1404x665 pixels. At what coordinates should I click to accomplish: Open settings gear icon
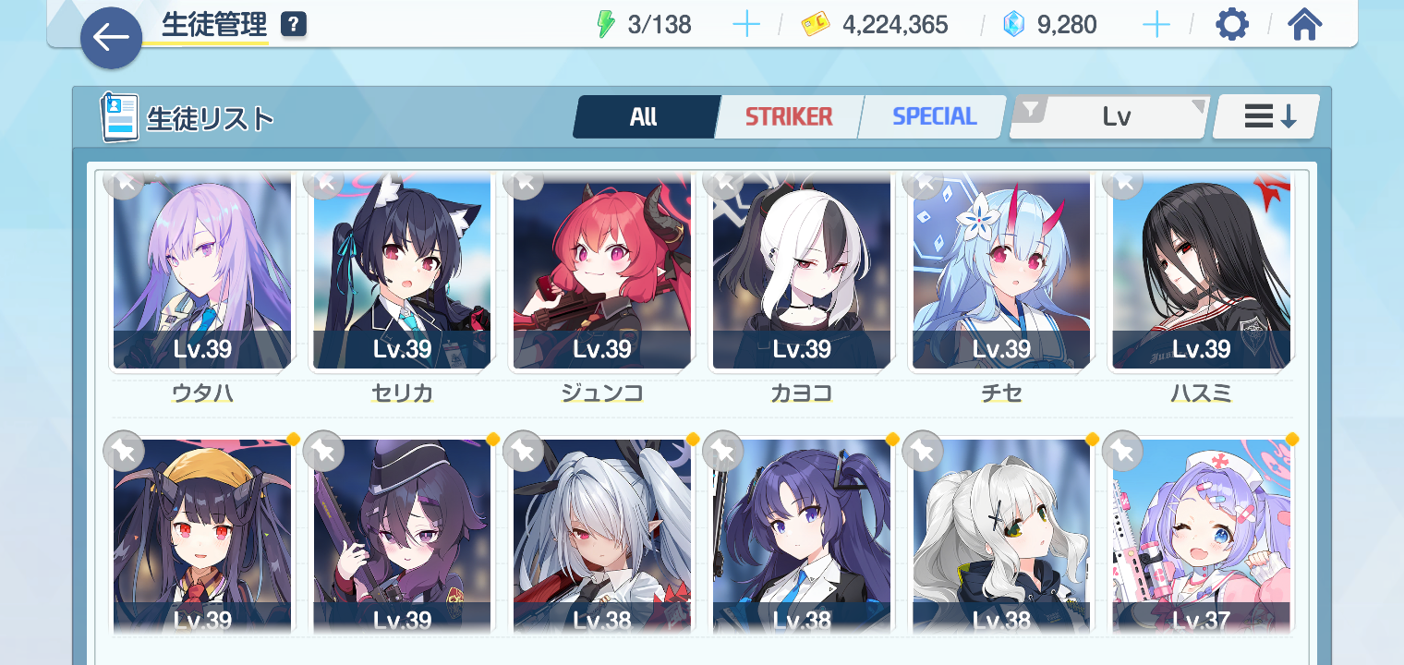1231,25
